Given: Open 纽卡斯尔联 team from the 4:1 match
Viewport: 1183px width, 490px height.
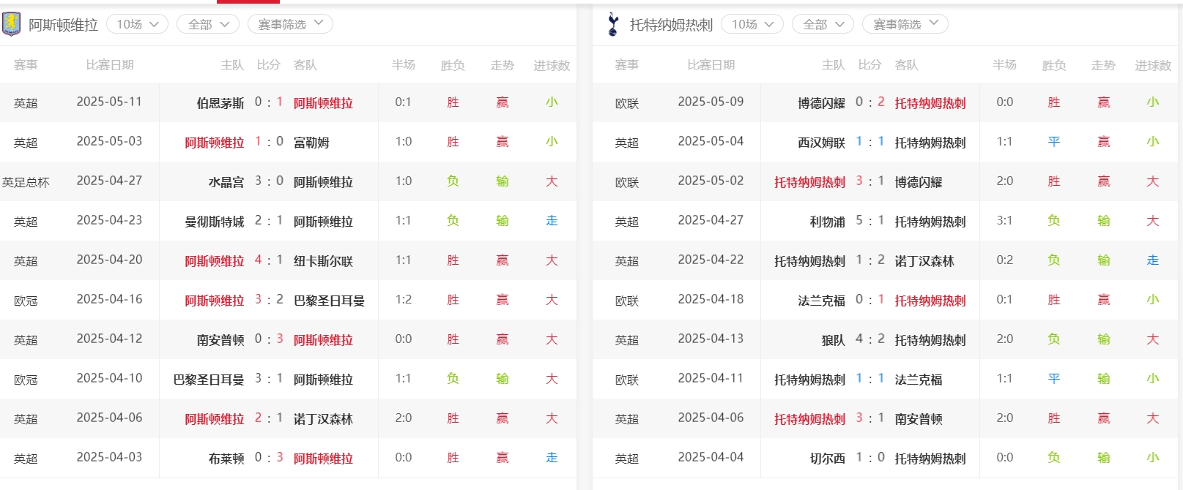Looking at the screenshot, I should (323, 261).
